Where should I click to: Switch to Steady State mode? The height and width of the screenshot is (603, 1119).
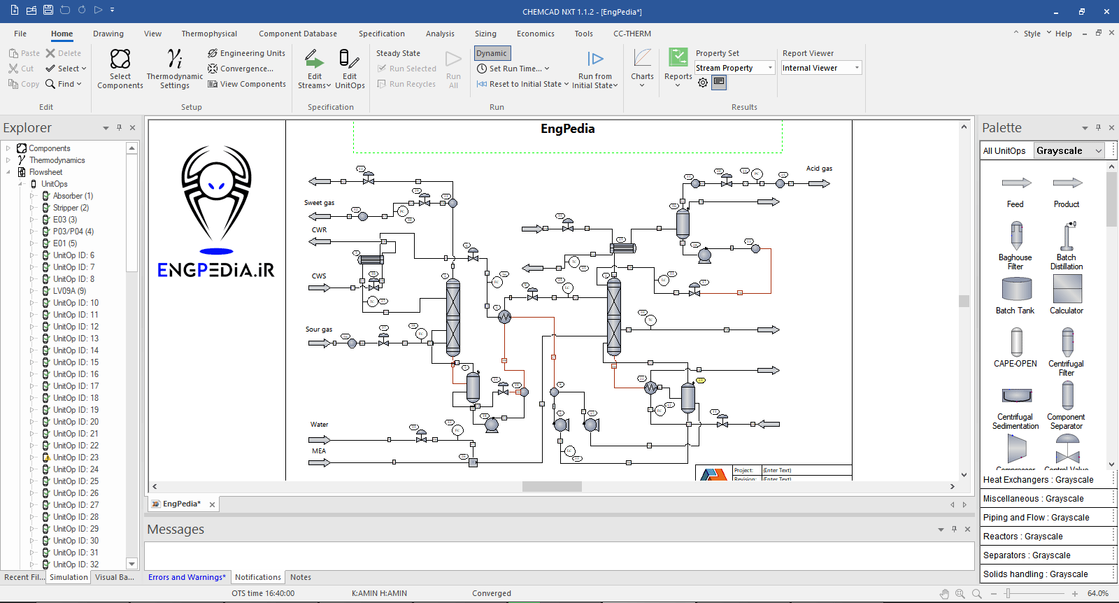pyautogui.click(x=398, y=53)
